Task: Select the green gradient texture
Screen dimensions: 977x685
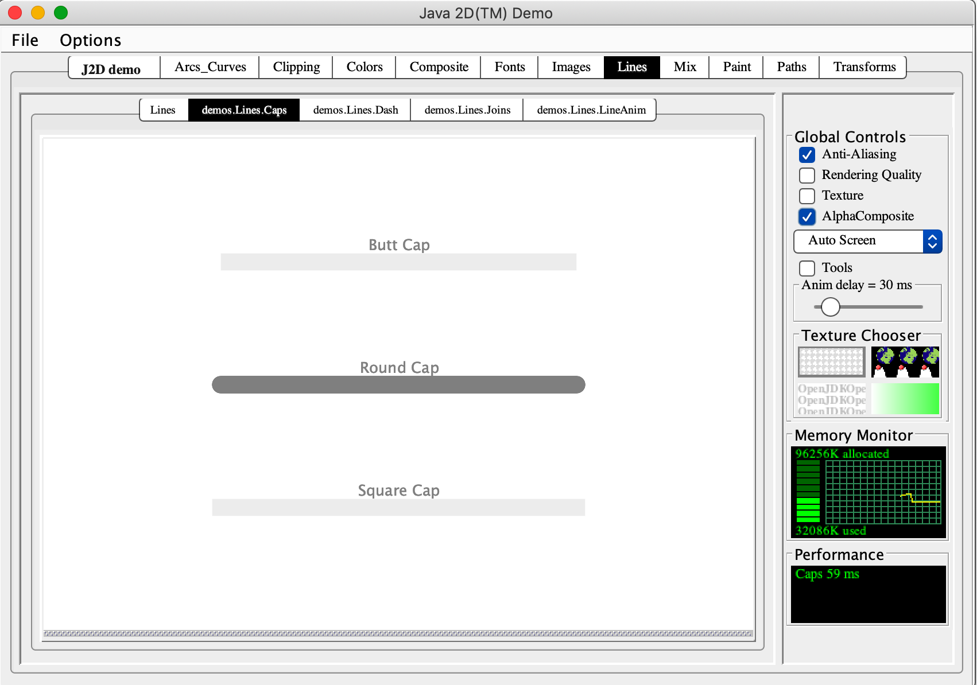Action: point(905,399)
